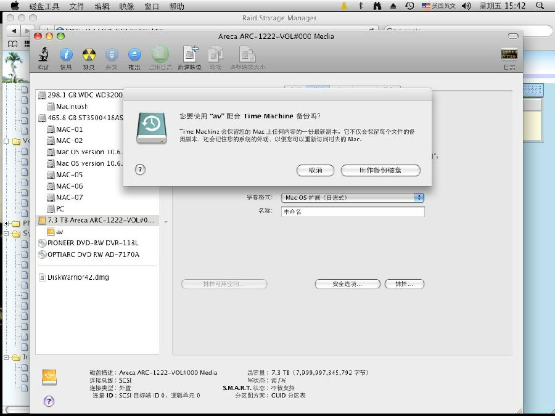The width and height of the screenshot is (555, 416).
Task: Click the 名称 text field containing 未命名
Action: coord(353,211)
